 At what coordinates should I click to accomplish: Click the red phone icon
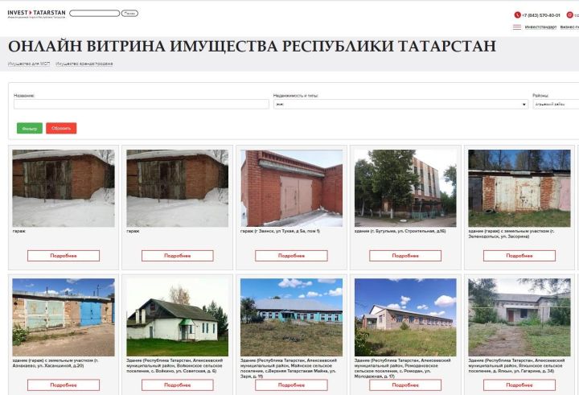pyautogui.click(x=517, y=15)
